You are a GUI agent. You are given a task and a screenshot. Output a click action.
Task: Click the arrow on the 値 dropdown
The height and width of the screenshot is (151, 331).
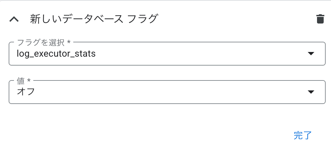pos(311,92)
